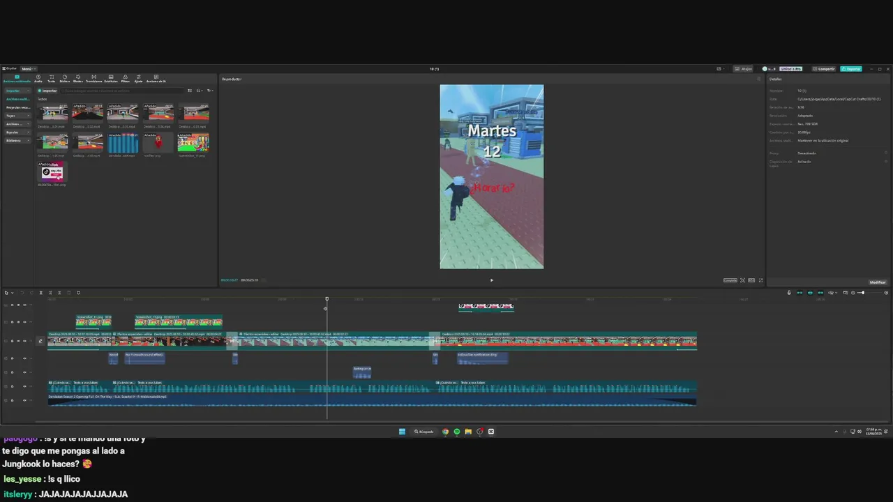Image resolution: width=893 pixels, height=502 pixels.
Task: Click the cover edit pencil on main track
Action: click(x=40, y=341)
